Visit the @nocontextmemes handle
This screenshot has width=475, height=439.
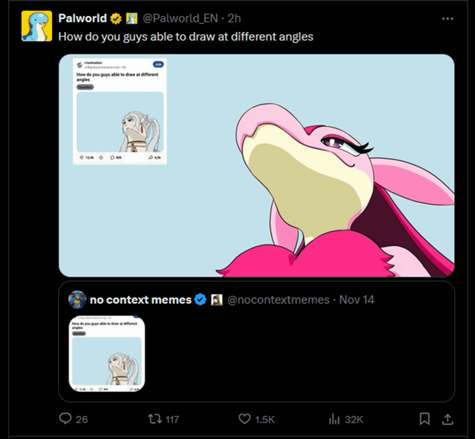point(278,300)
